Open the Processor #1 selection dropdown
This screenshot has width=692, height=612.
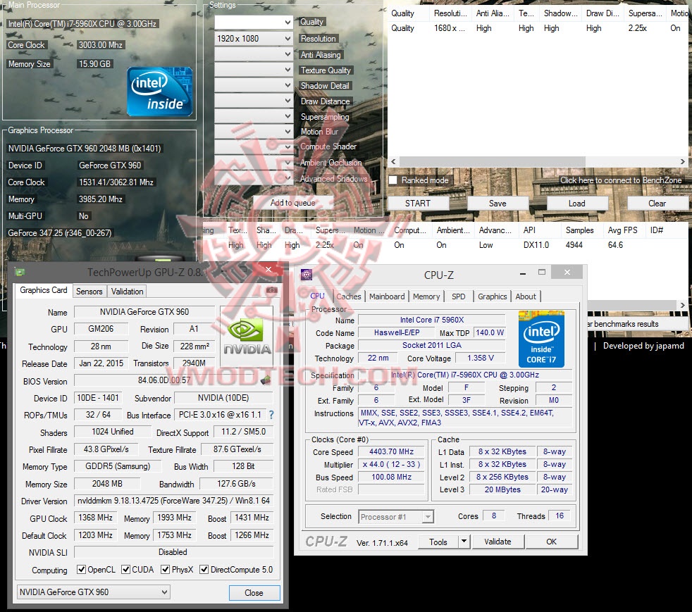pos(396,517)
